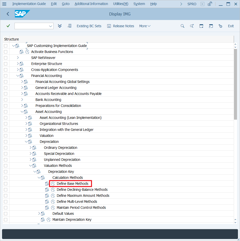
Task: Open the Goto menu
Action: (x=66, y=4)
